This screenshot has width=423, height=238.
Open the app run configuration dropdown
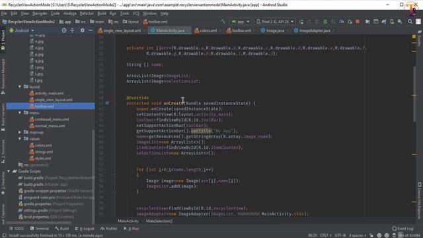(x=240, y=22)
